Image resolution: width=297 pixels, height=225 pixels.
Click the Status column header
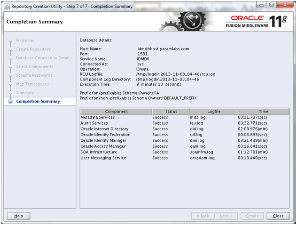tap(171, 112)
